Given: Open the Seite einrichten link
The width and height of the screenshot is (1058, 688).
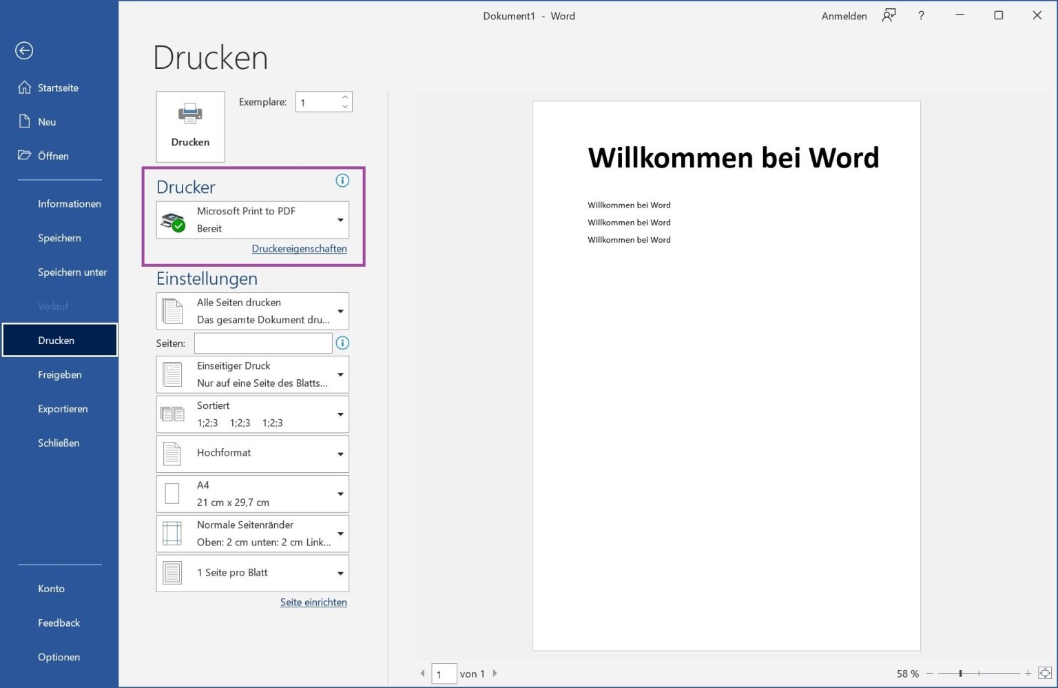Looking at the screenshot, I should [x=313, y=602].
